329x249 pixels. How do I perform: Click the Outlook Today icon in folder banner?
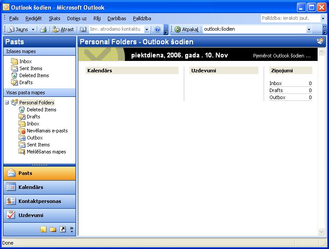(320, 41)
